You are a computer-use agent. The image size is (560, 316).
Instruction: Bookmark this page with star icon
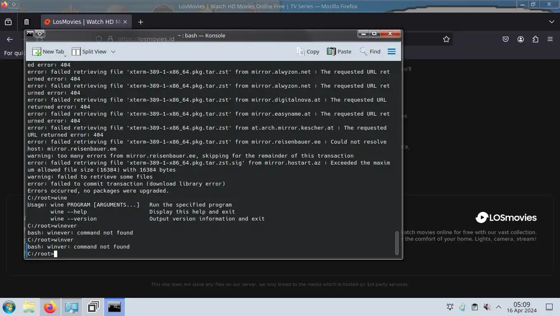(x=446, y=39)
